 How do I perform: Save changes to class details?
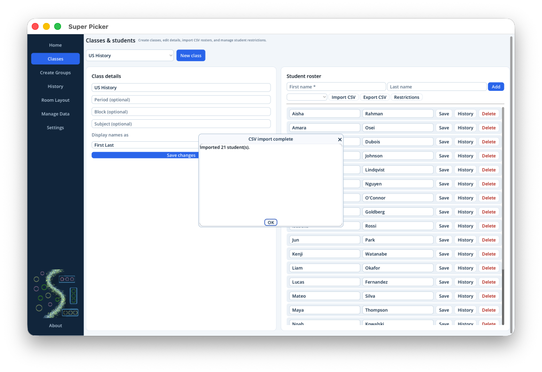tap(145, 155)
